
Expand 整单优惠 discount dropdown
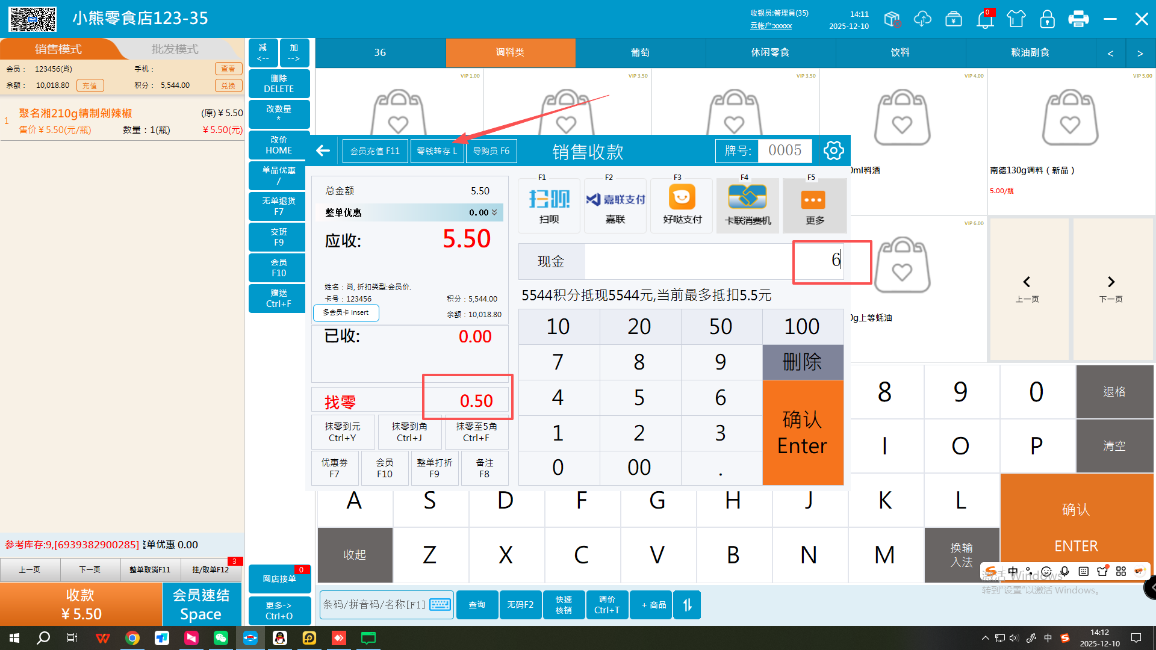pos(494,212)
